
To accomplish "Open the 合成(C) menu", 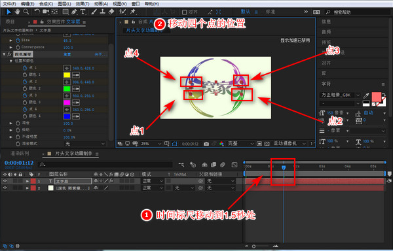I will coord(46,4).
